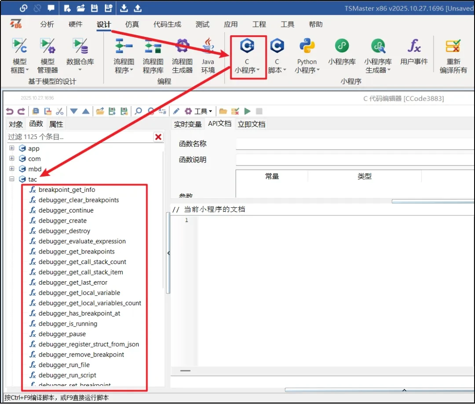The height and width of the screenshot is (404, 475).
Task: Open search using the magnifier toolbar icon
Action: pos(138,111)
